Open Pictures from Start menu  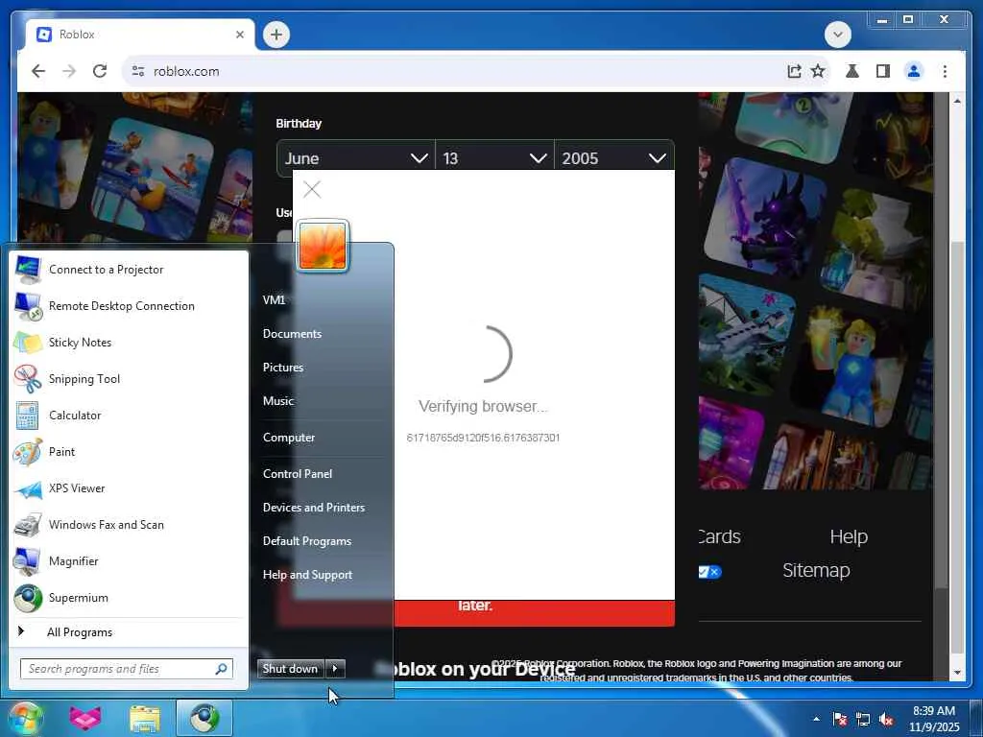pyautogui.click(x=283, y=368)
